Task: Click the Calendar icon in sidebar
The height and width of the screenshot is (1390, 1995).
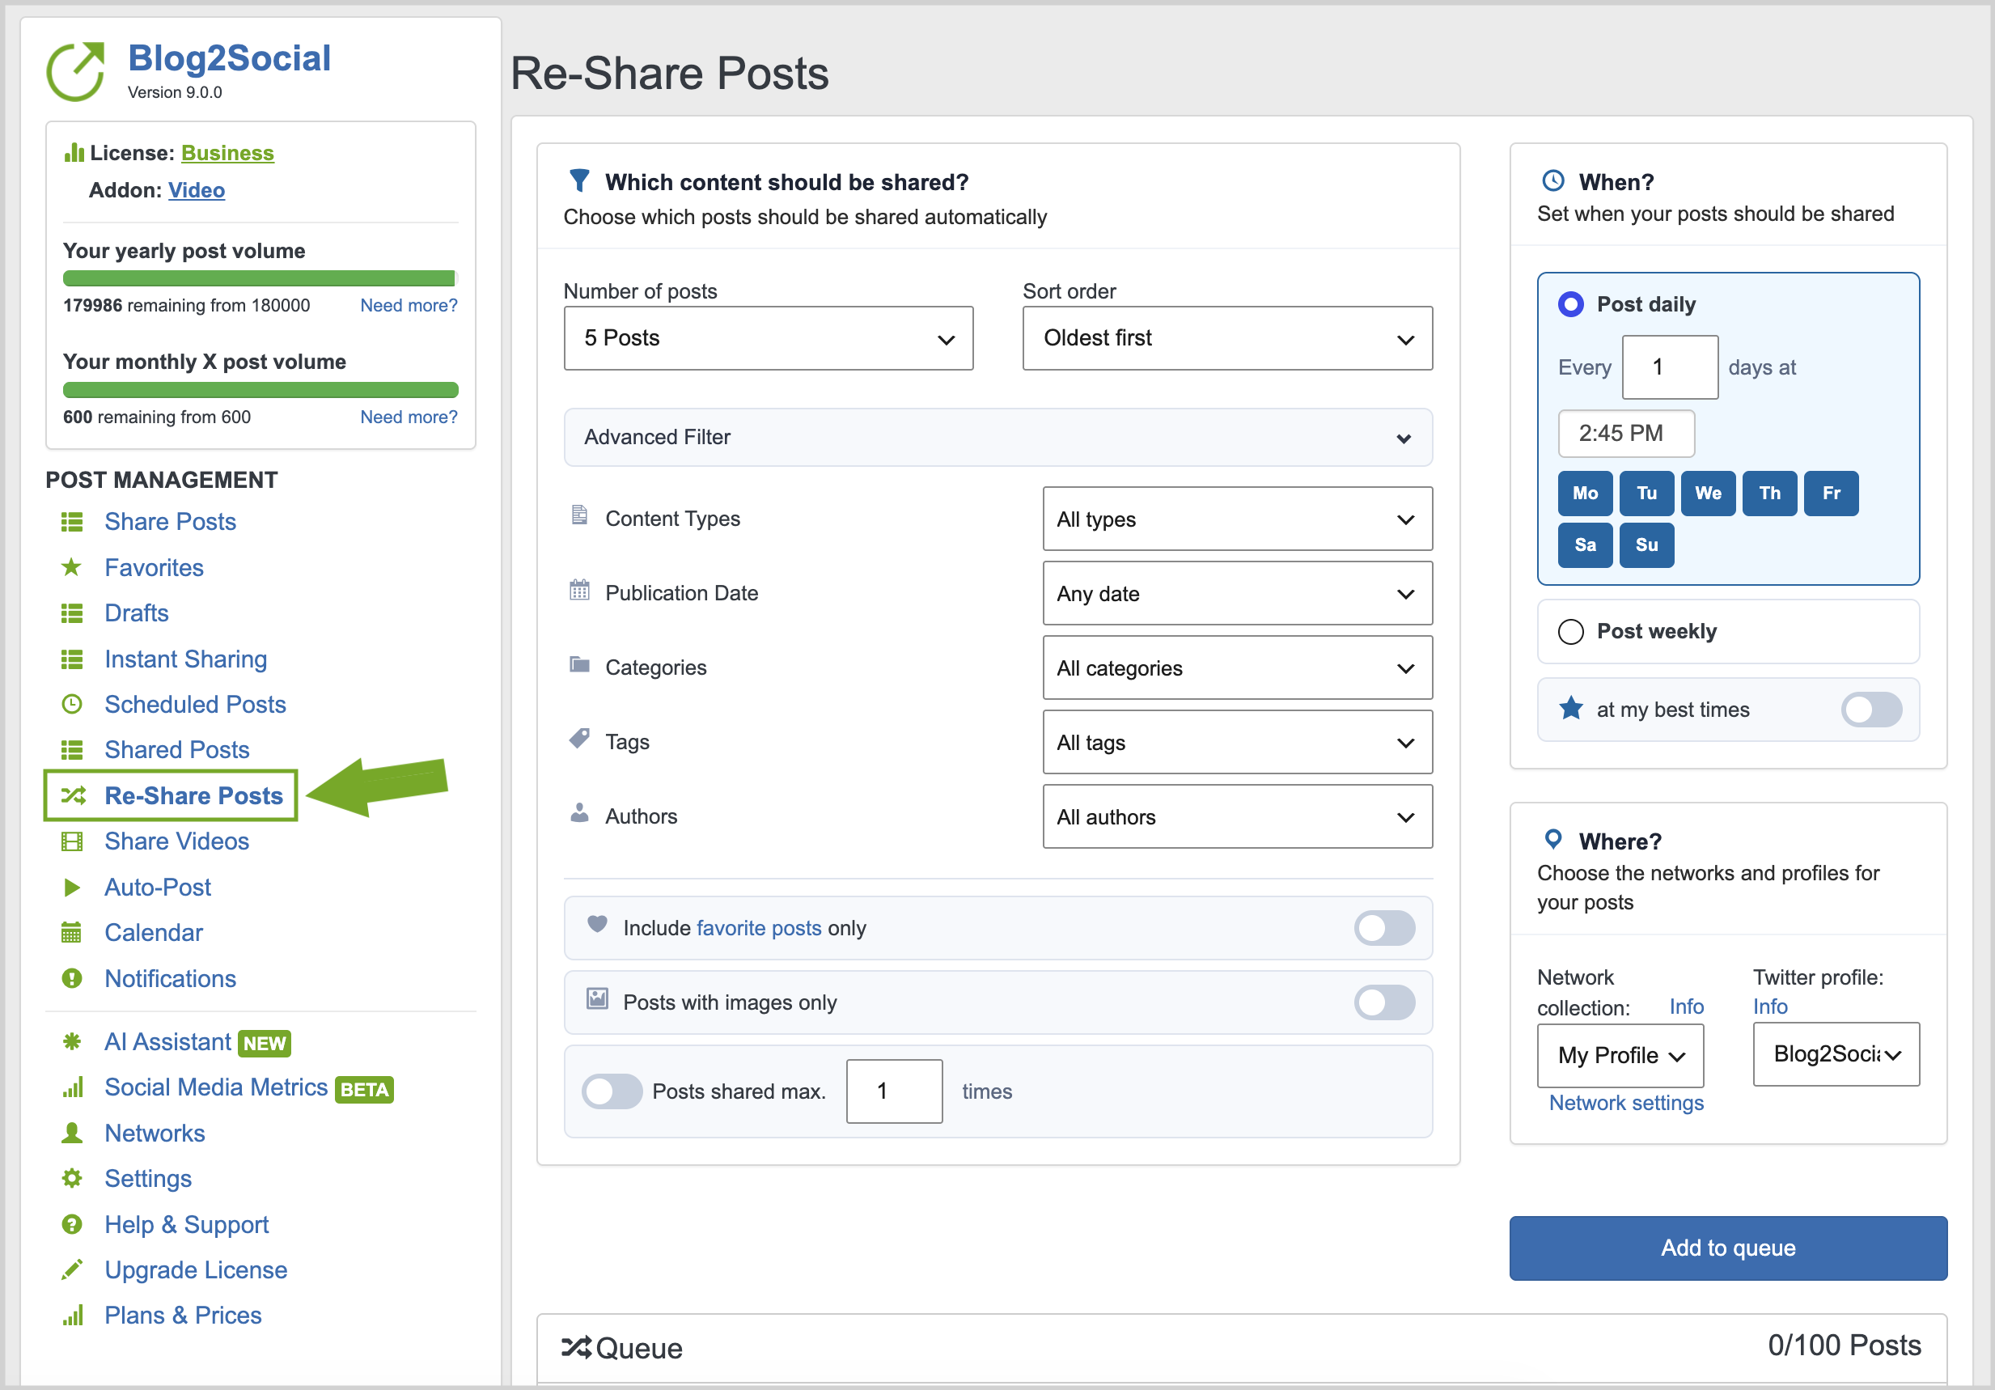Action: pos(72,933)
